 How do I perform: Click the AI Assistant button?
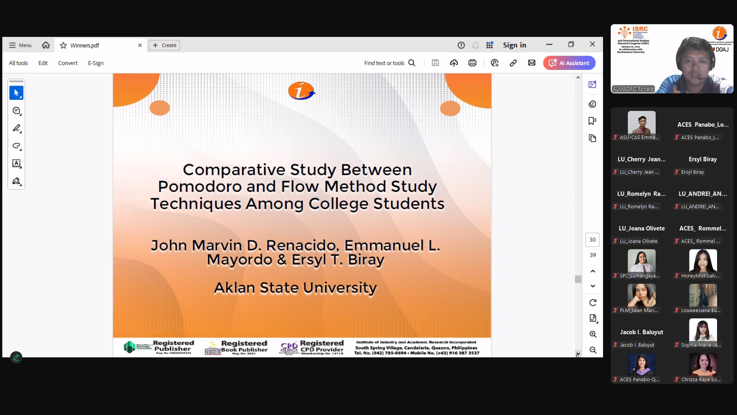click(x=569, y=63)
